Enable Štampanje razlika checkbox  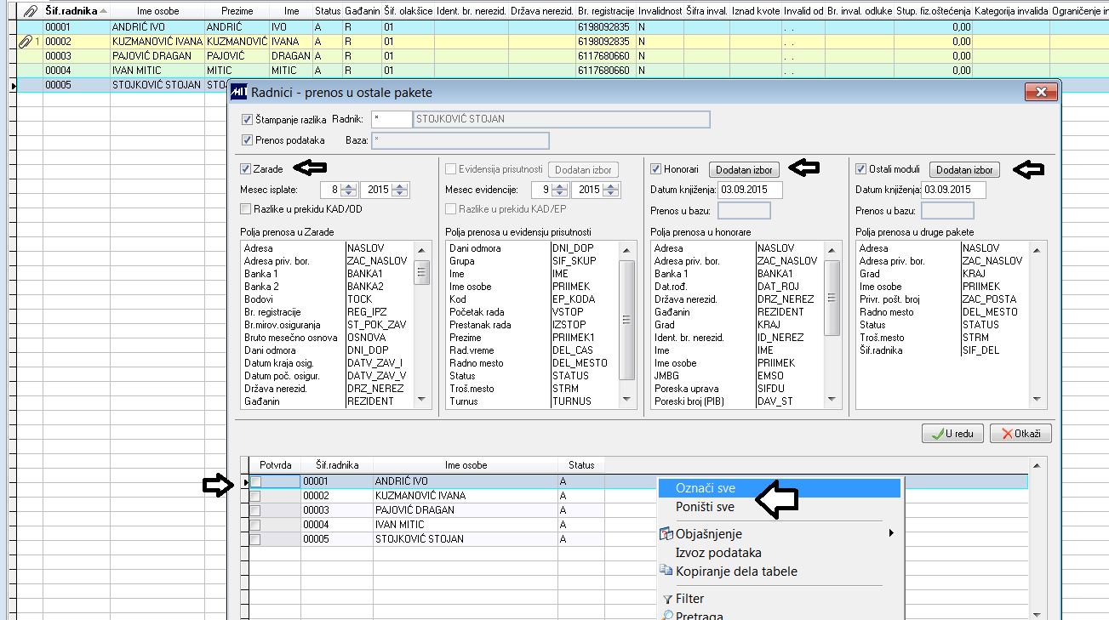coord(248,120)
